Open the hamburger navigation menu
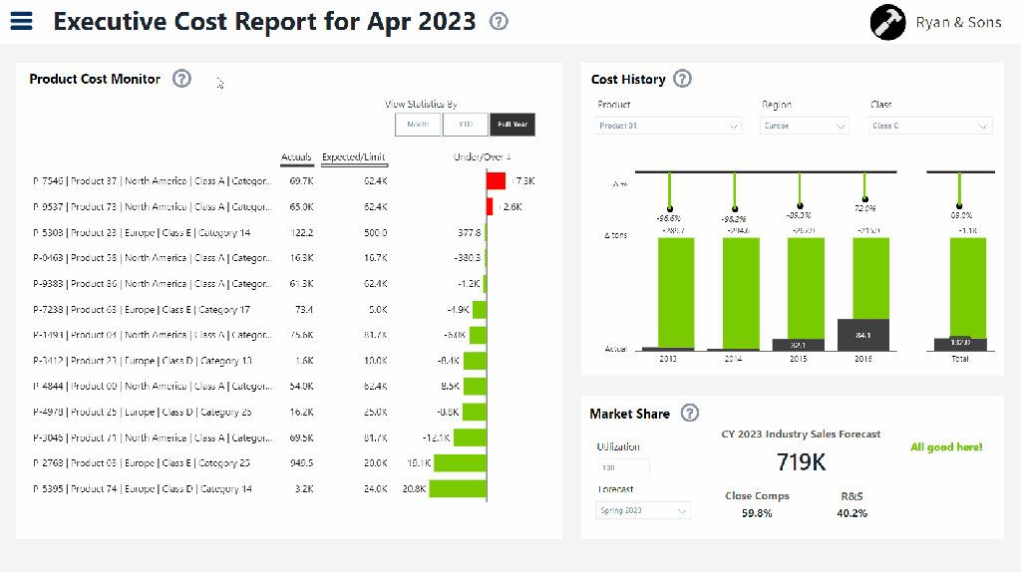1021x572 pixels. [x=21, y=21]
